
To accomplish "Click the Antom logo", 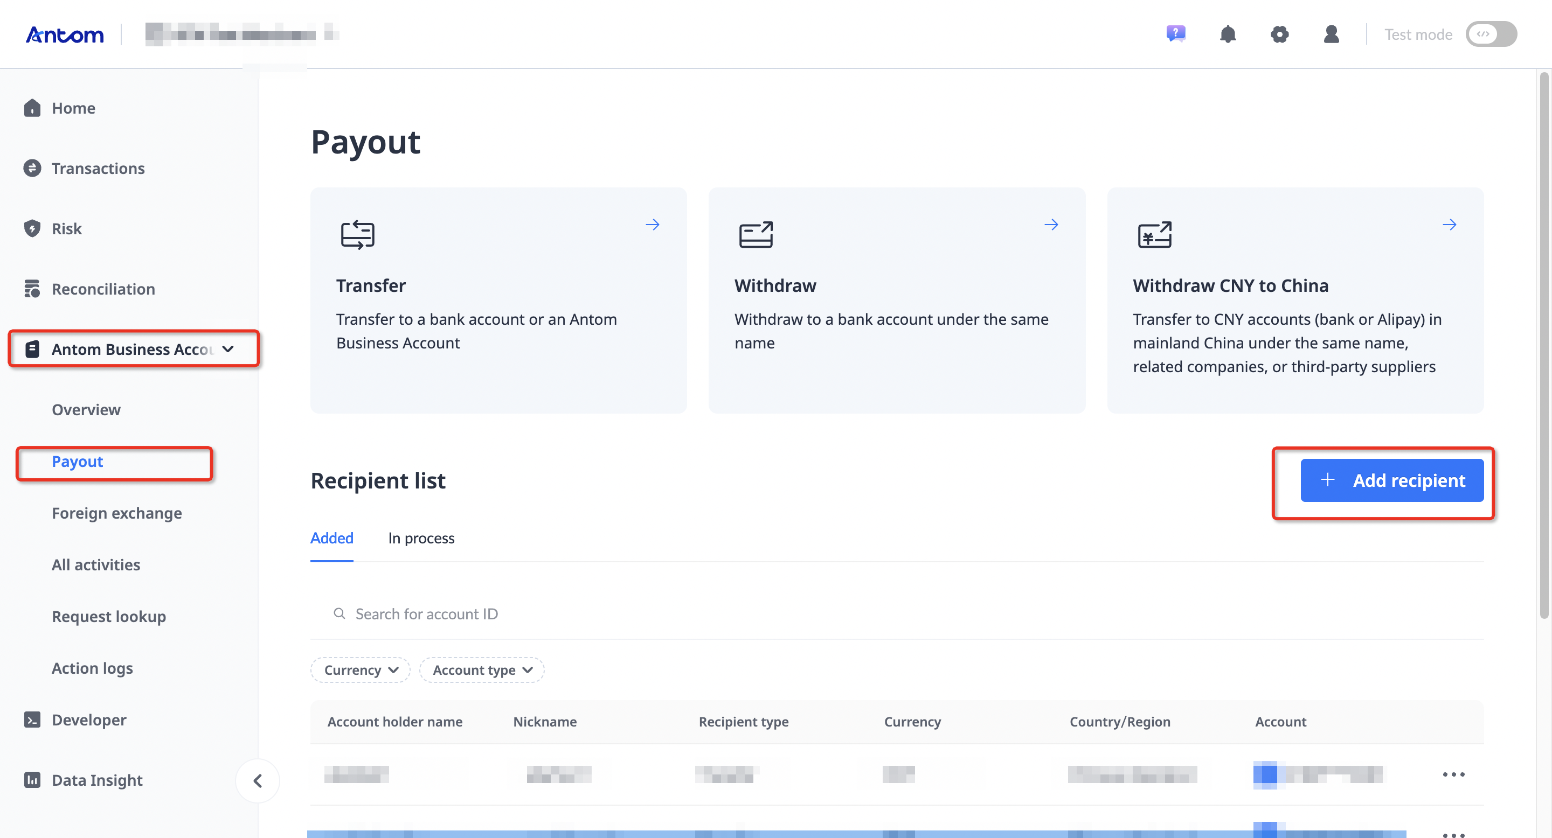I will coord(65,35).
